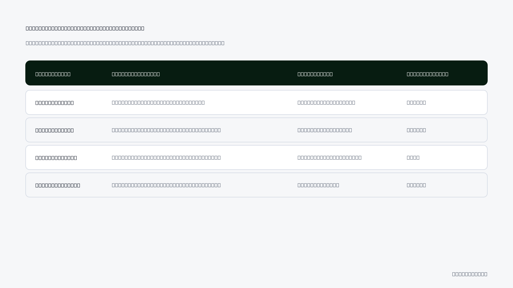Viewport: 513px width, 288px height.
Task: Click the fourth row's third column cell
Action: [x=318, y=185]
